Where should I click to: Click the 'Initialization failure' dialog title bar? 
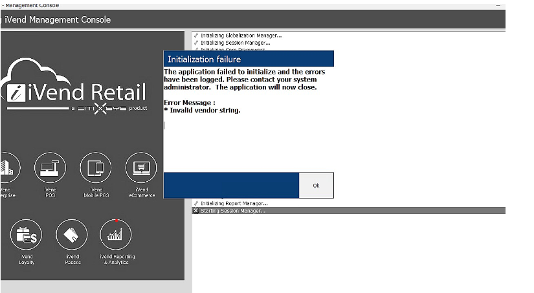pyautogui.click(x=248, y=59)
